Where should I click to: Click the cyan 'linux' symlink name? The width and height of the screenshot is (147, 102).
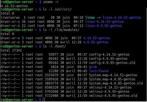pos(90,18)
